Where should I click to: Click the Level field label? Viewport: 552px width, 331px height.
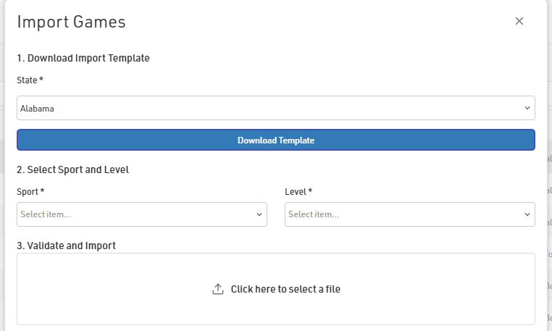pos(298,191)
